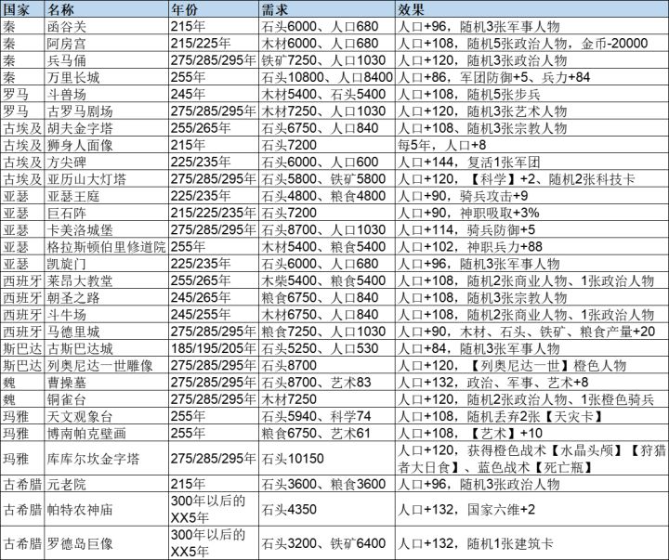The width and height of the screenshot is (669, 560).
Task: Select the cell '格拉斯顿伯里修道院'
Action: (106, 247)
